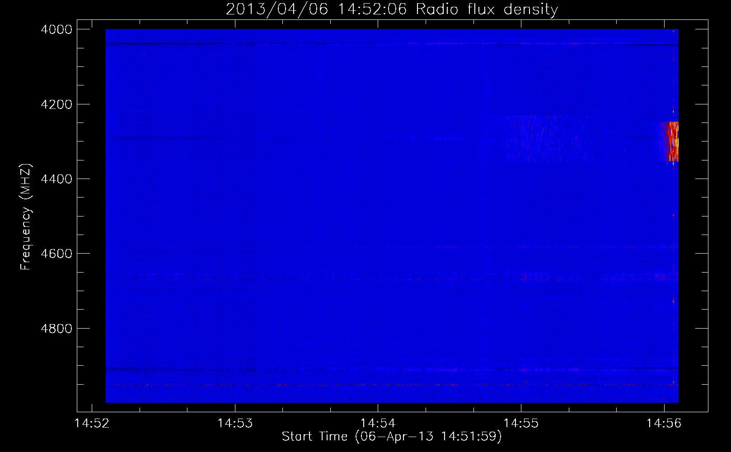This screenshot has width=731, height=452.
Task: Click the 14:55 time tick label
Action: point(521,424)
